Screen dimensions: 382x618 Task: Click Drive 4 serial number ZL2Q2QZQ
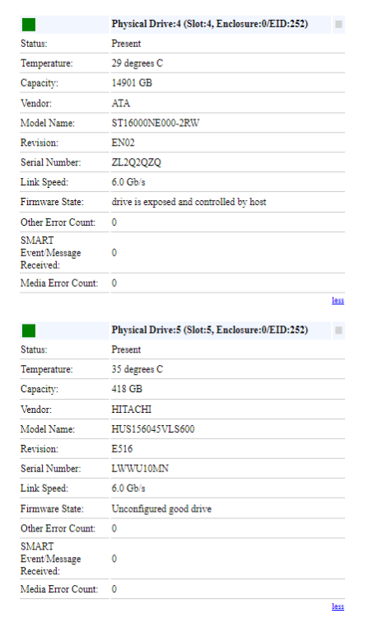tap(137, 162)
